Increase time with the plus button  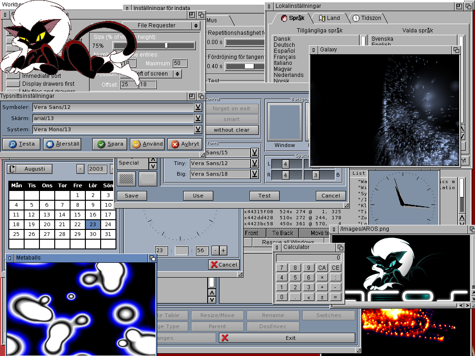[223, 250]
